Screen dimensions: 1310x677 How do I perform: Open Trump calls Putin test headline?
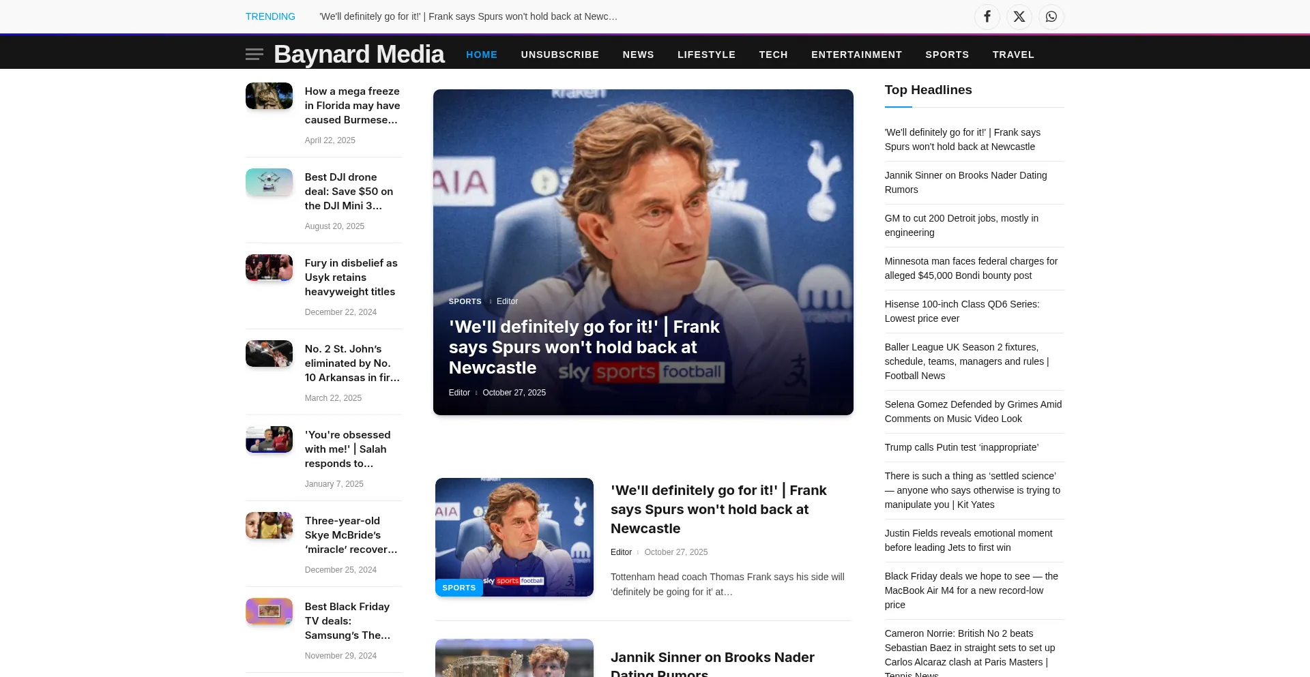tap(961, 447)
